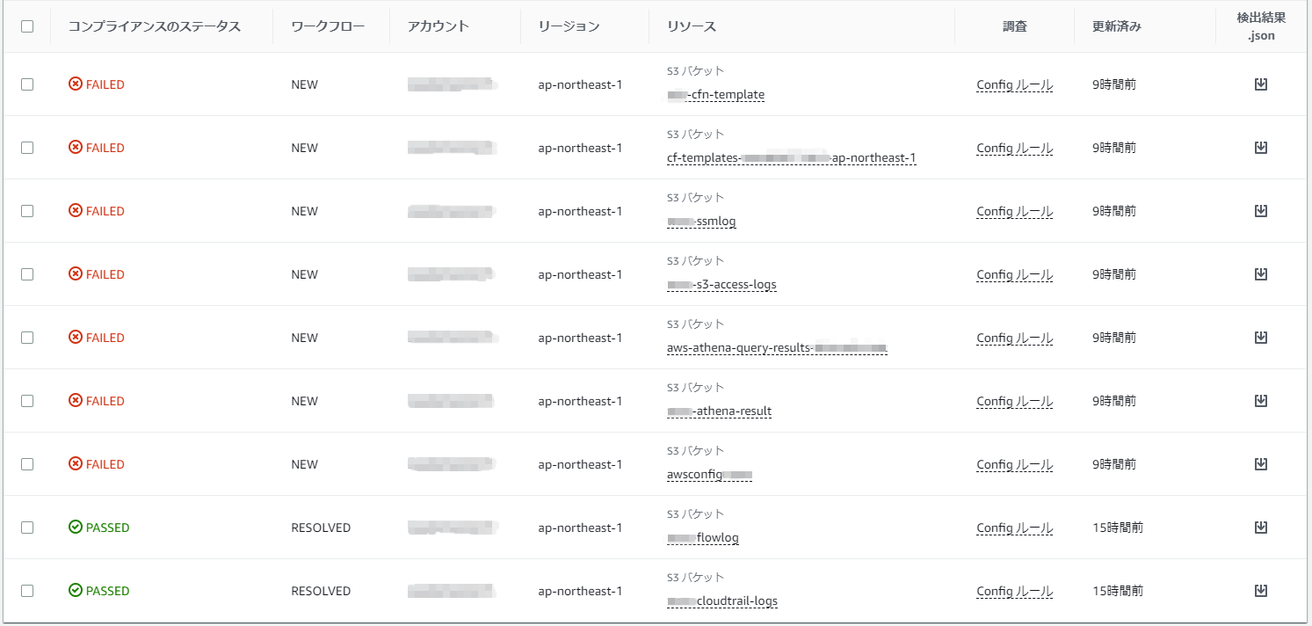The width and height of the screenshot is (1312, 626).
Task: Select checkbox for athena-result bucket row
Action: (27, 401)
